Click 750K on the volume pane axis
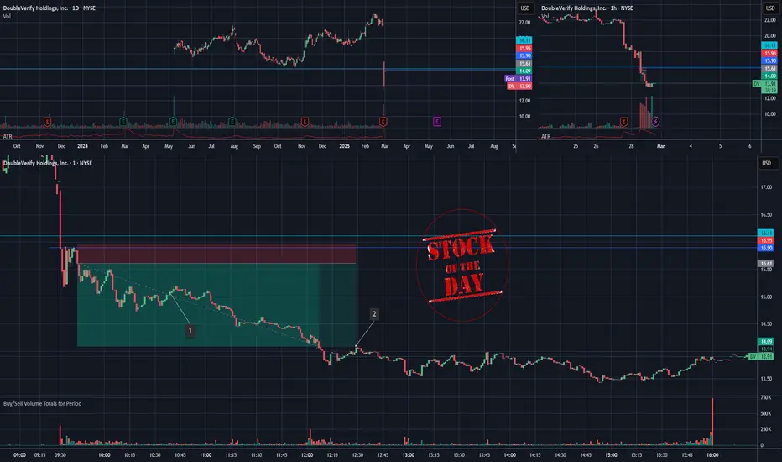782x462 pixels. [x=765, y=397]
